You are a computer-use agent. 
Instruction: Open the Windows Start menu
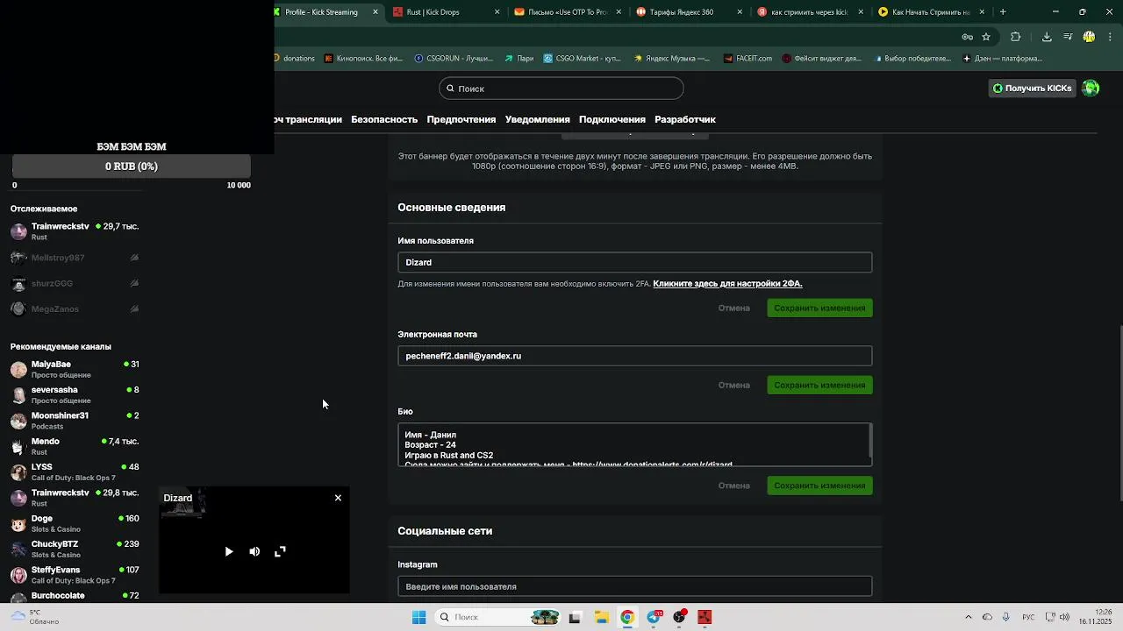click(418, 617)
